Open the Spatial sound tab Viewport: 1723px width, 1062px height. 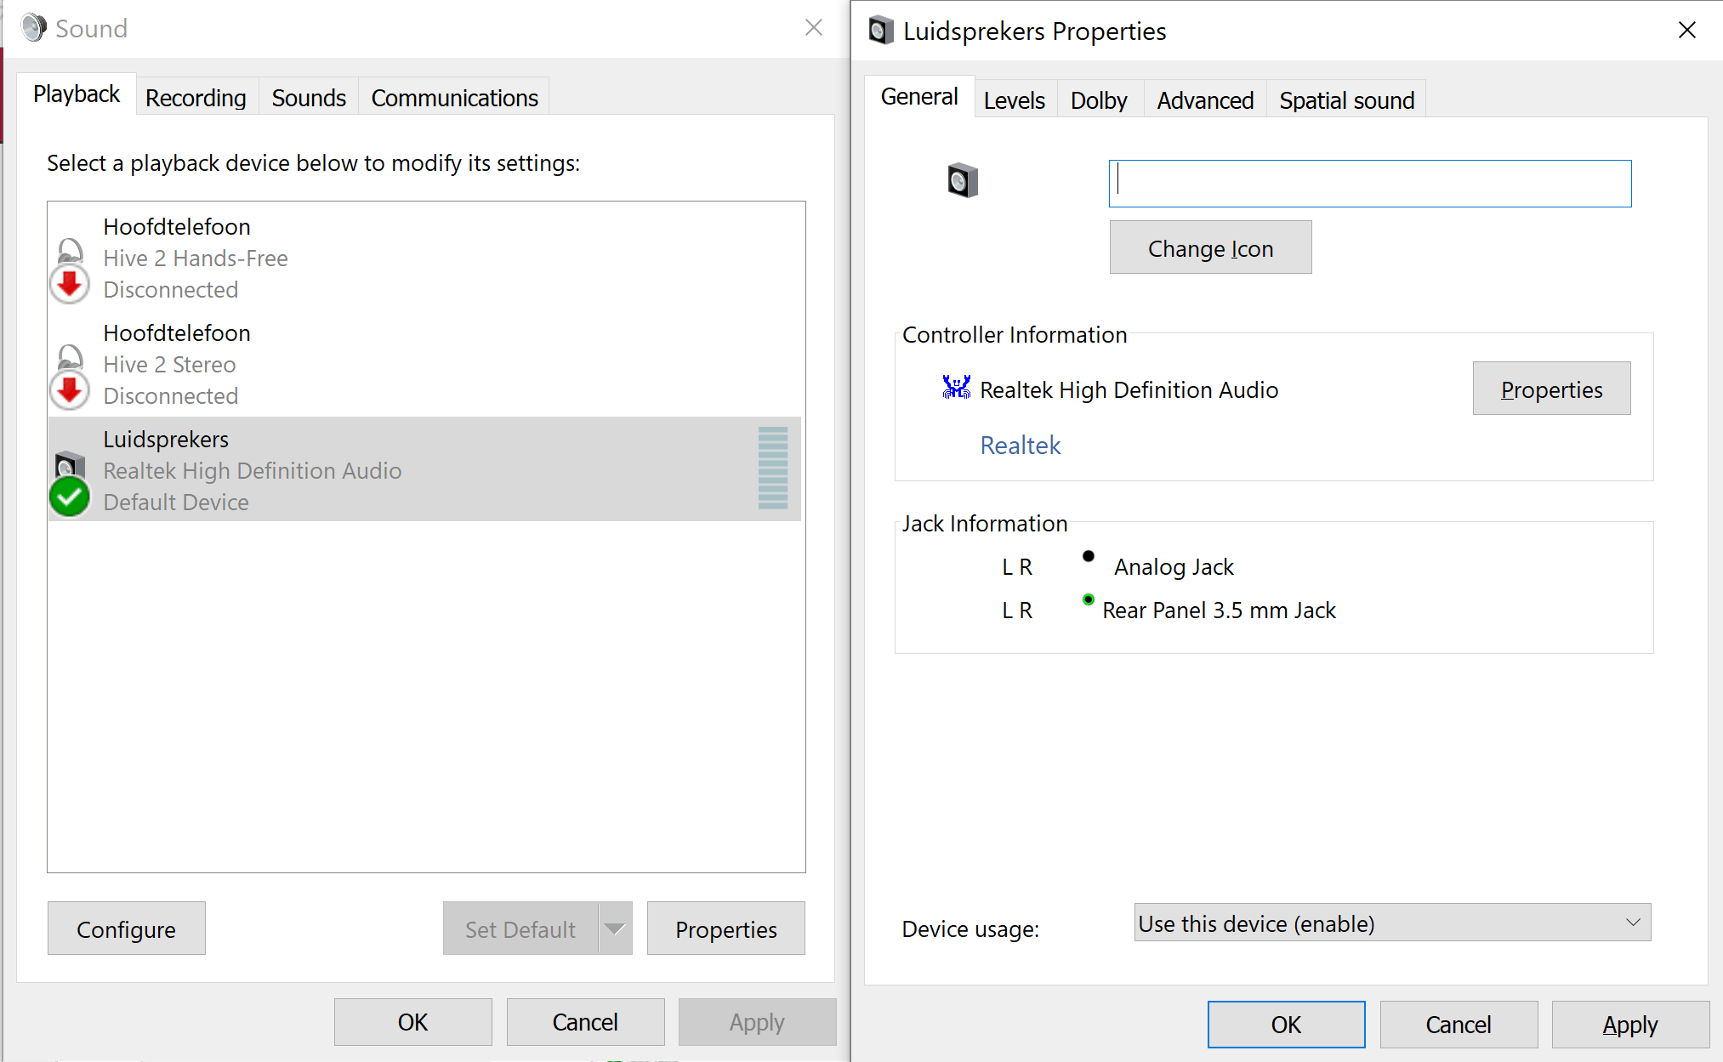1346,100
